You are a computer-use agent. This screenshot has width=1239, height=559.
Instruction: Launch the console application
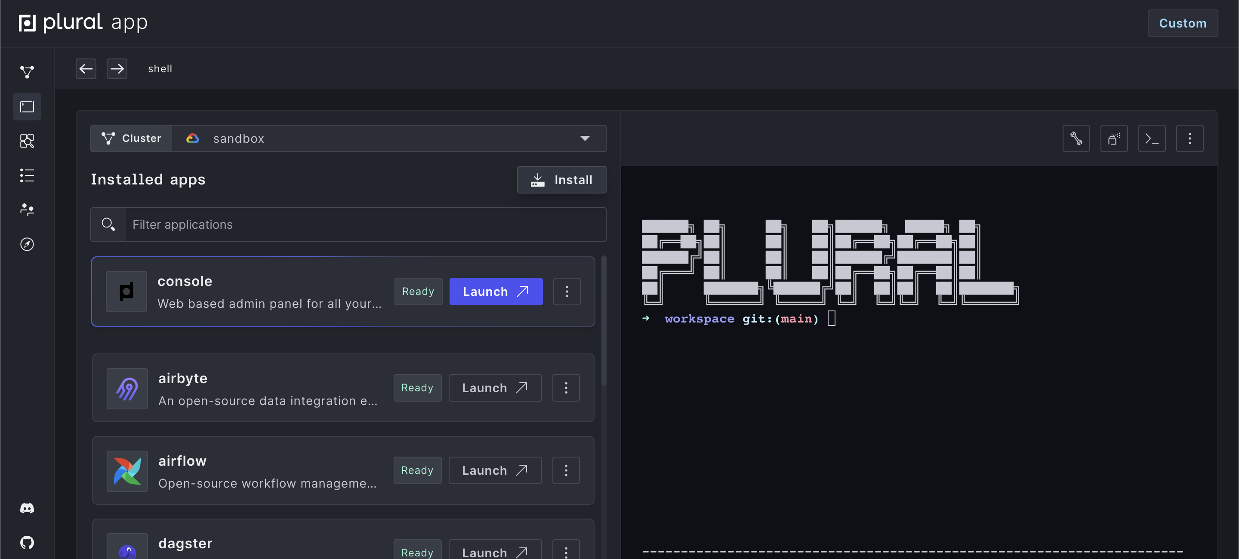coord(496,292)
